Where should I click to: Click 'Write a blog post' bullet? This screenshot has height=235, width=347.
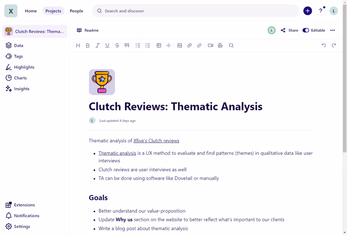pyautogui.click(x=143, y=228)
